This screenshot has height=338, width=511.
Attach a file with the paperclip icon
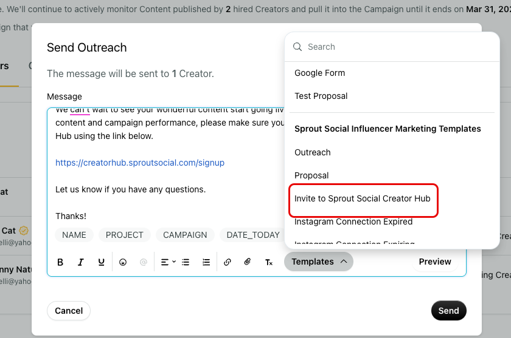248,262
